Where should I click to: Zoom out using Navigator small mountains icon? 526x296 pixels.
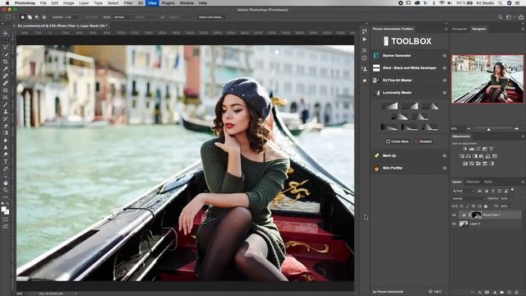click(468, 129)
